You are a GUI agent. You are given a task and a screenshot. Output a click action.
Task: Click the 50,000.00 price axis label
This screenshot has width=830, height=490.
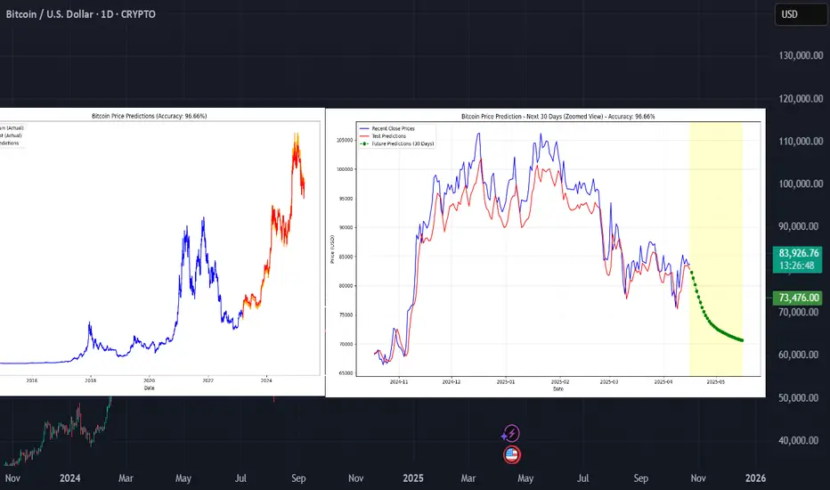point(799,398)
